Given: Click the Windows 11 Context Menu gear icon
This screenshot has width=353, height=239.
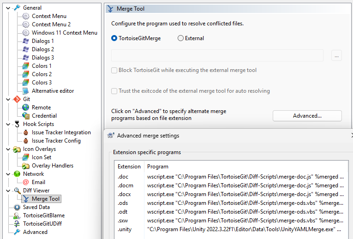Looking at the screenshot, I should 26,33.
